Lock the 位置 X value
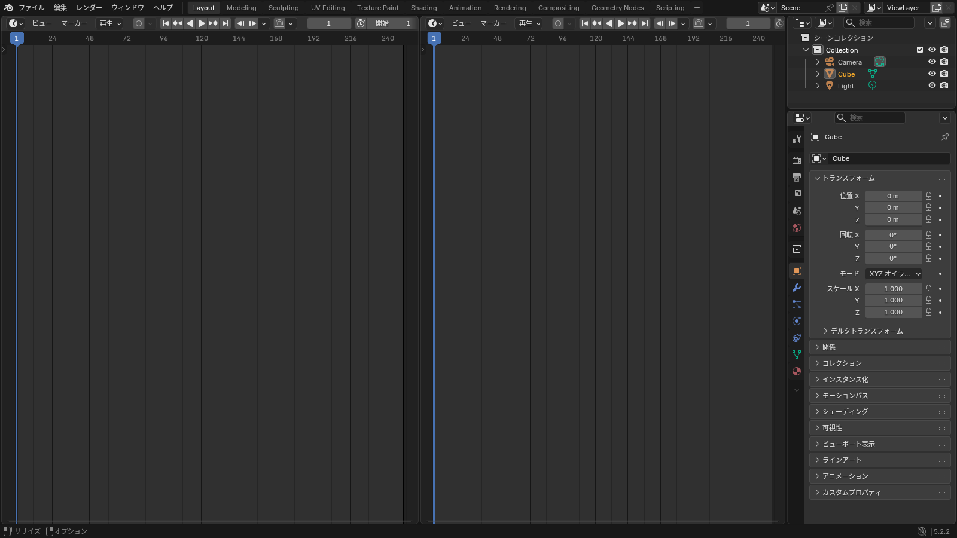Image resolution: width=957 pixels, height=538 pixels. 928,196
